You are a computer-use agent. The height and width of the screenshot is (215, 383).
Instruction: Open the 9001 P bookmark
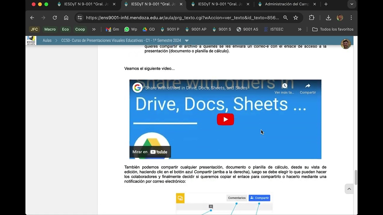170,29
